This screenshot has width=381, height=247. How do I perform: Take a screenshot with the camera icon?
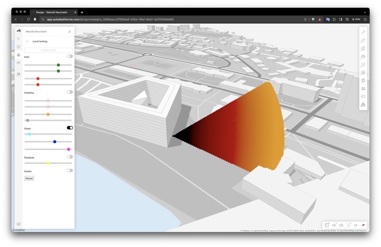pos(341,225)
